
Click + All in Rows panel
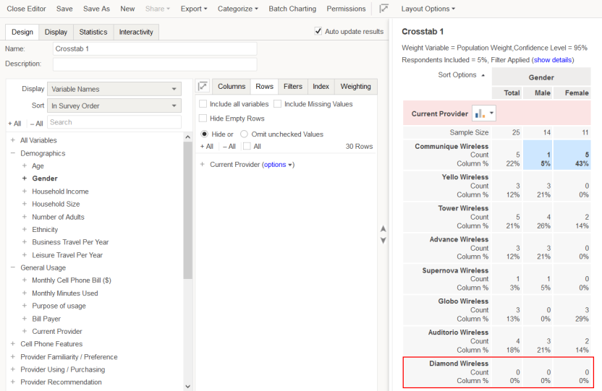click(206, 146)
